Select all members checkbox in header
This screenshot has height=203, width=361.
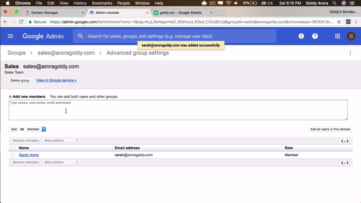[13, 148]
